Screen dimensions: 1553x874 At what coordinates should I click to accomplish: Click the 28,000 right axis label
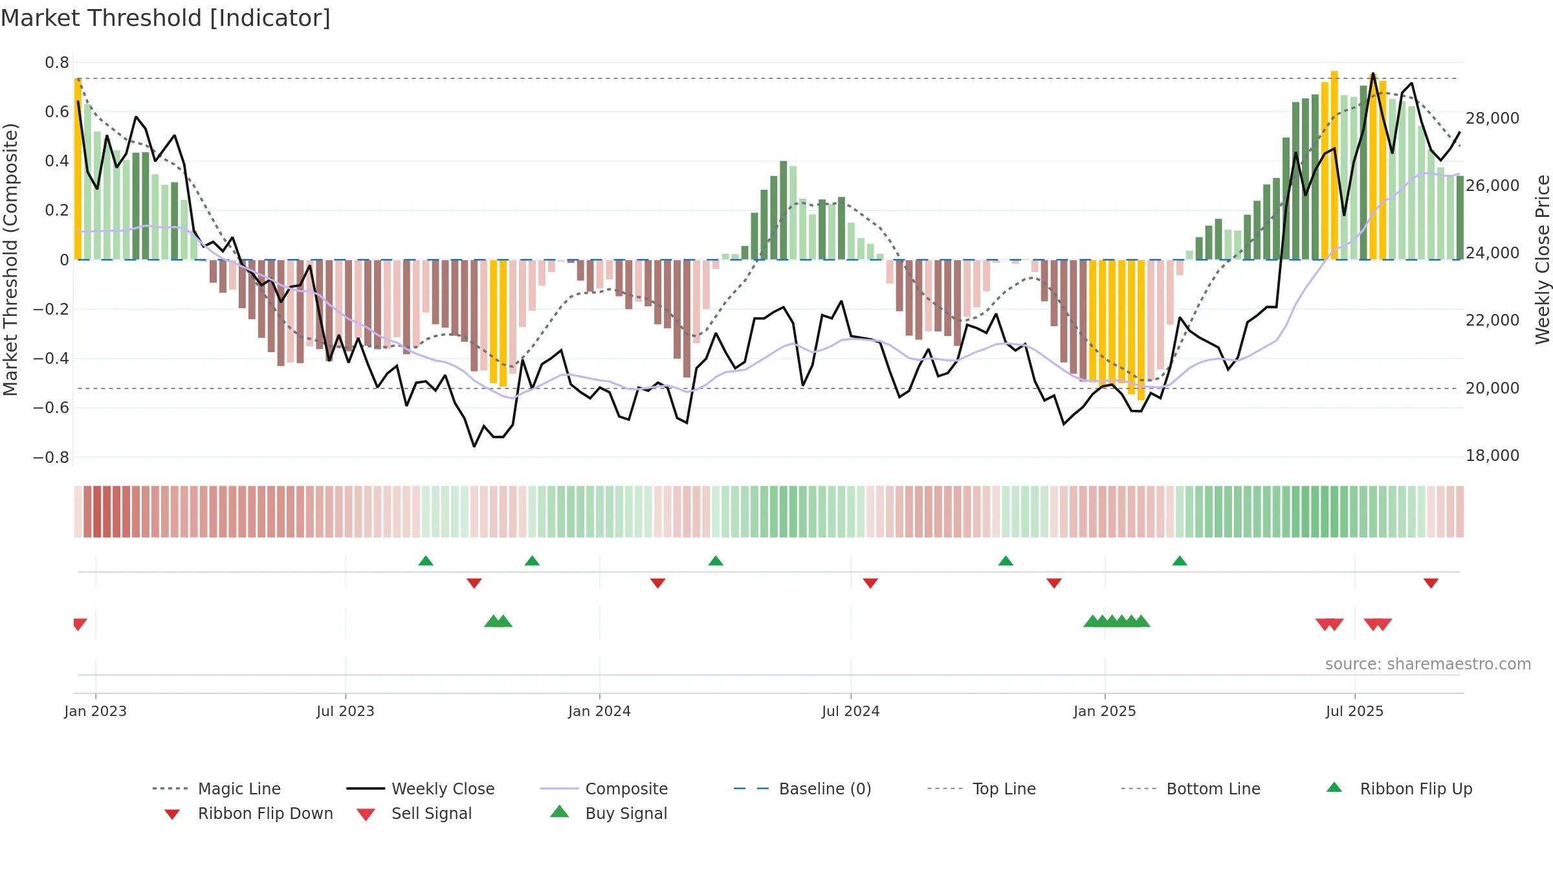(1493, 118)
